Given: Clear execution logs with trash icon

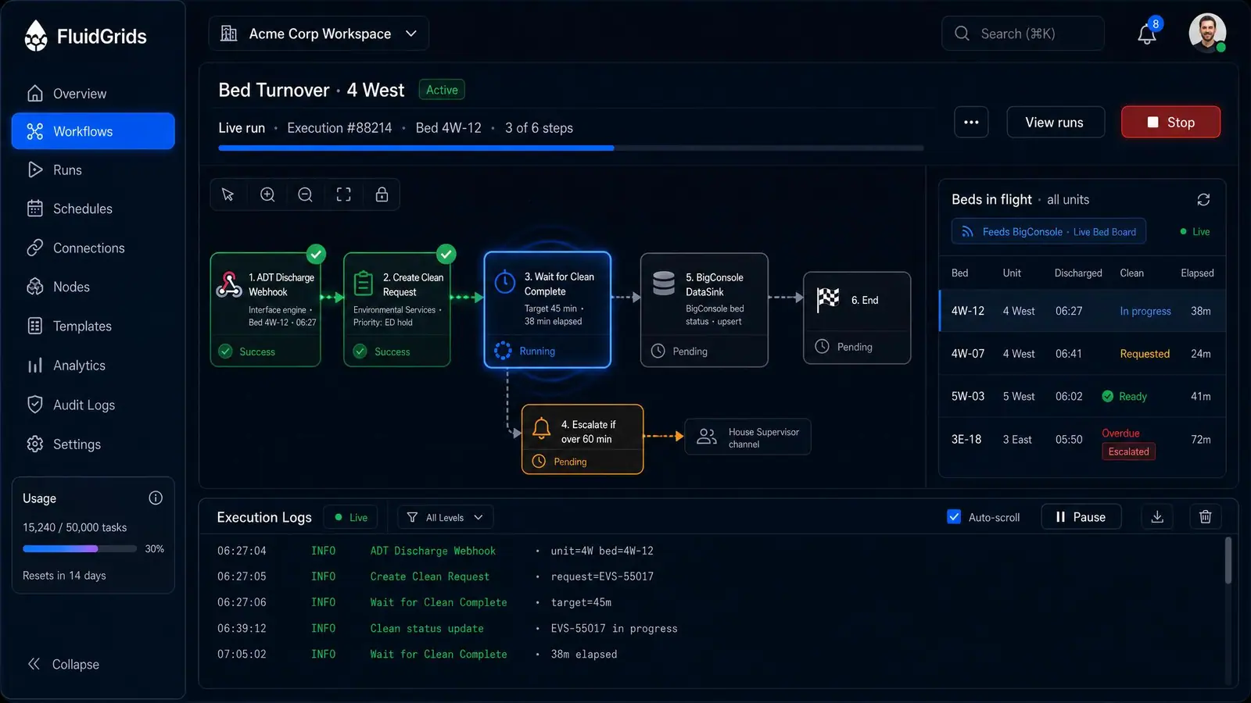Looking at the screenshot, I should click(x=1205, y=517).
